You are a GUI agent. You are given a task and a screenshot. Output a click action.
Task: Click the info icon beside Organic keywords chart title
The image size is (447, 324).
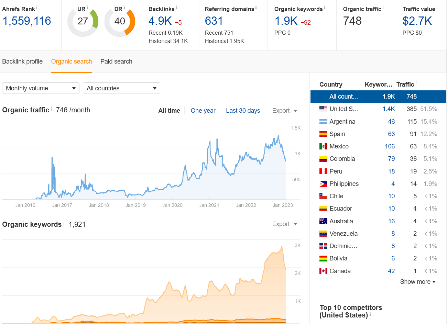[x=64, y=223]
